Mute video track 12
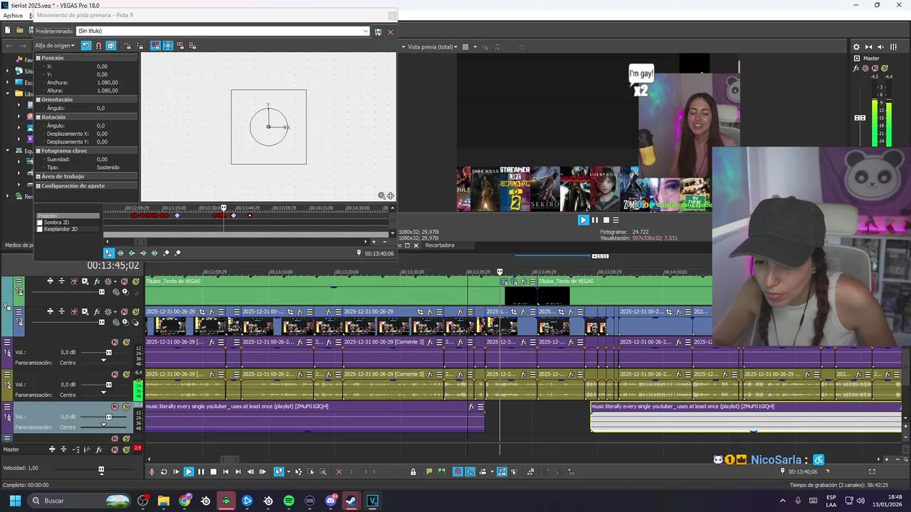 pyautogui.click(x=124, y=282)
